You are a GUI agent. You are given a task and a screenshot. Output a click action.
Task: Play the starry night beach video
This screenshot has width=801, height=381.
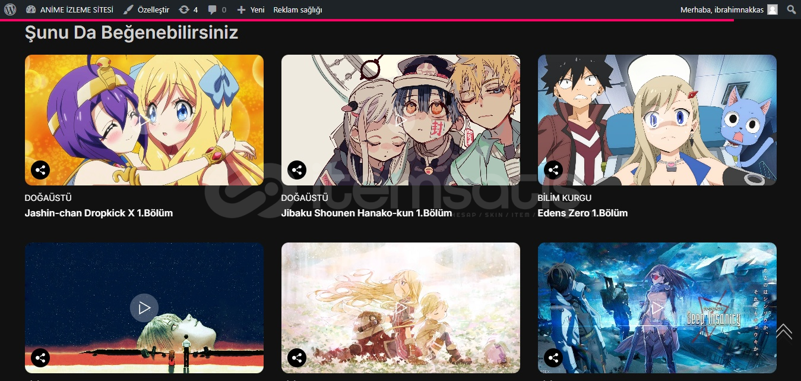(144, 308)
